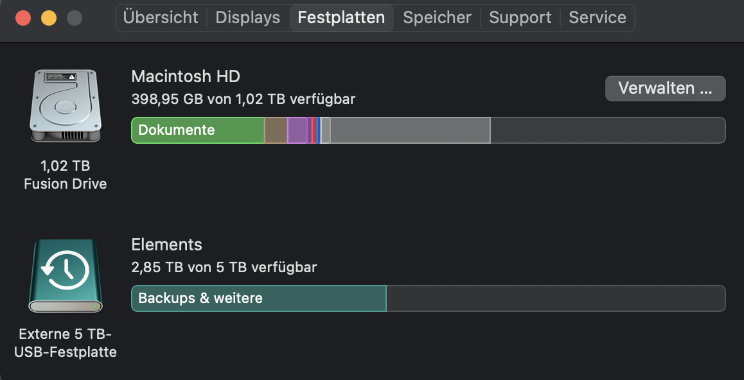Click the free space of the Macintosh HD bar
The height and width of the screenshot is (380, 744).
tap(607, 130)
